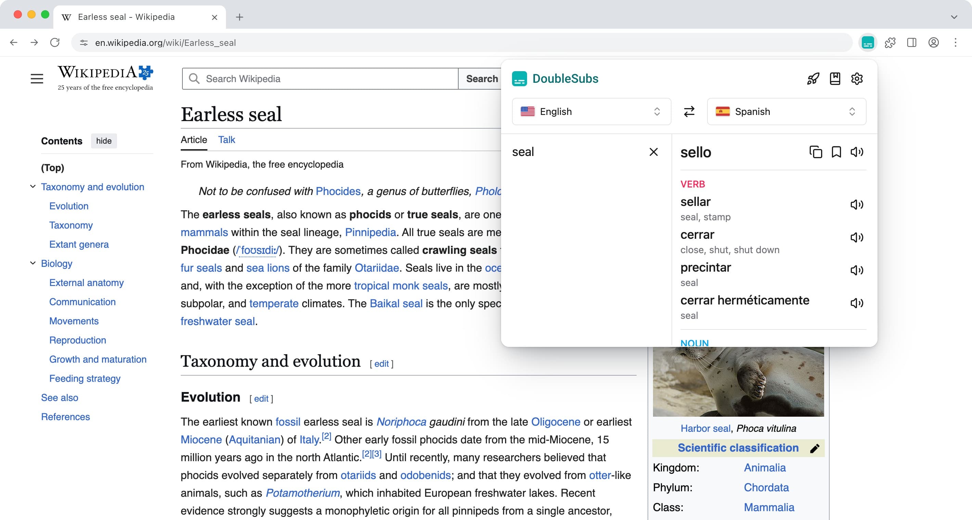
Task: Click the 'seal' source word field
Action: (x=576, y=152)
